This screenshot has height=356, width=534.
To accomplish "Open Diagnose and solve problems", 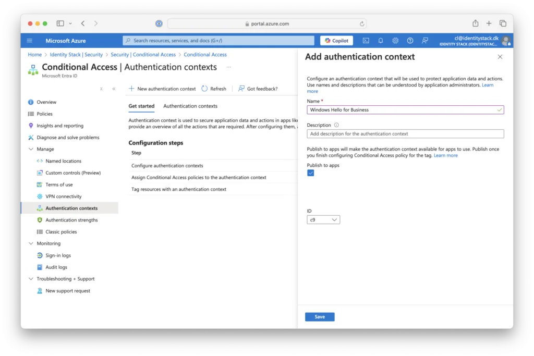I will [x=68, y=138].
